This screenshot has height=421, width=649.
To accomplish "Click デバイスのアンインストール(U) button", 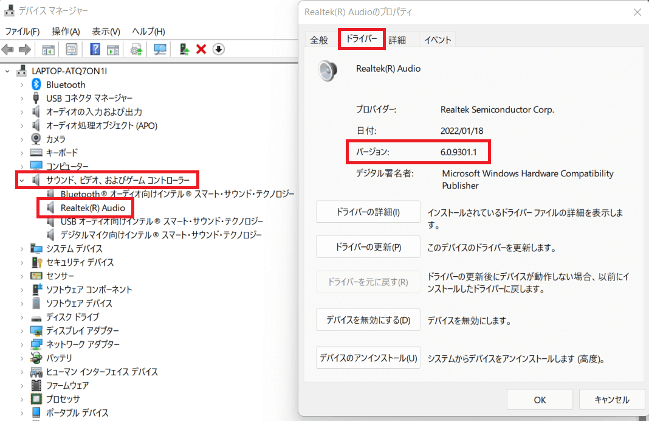I will pos(368,358).
